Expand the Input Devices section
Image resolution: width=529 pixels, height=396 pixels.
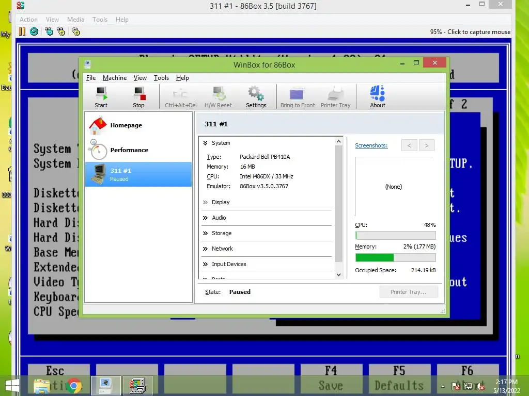(205, 265)
